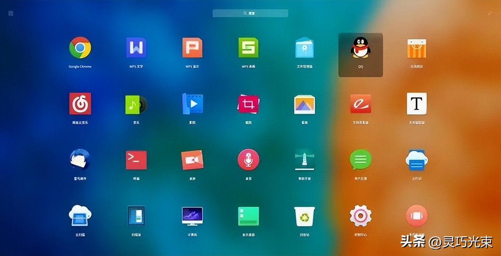Viewport: 501px width, 256px height.
Task: Open WPS Writer with the blue W icon
Action: coord(136,48)
